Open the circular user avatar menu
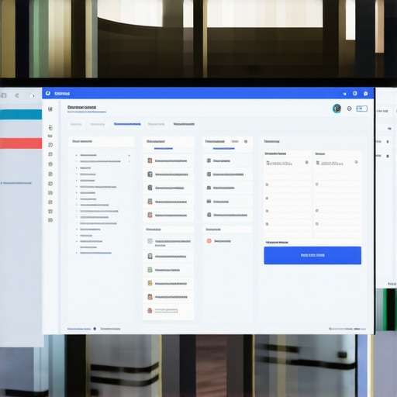The image size is (397, 397). click(337, 109)
